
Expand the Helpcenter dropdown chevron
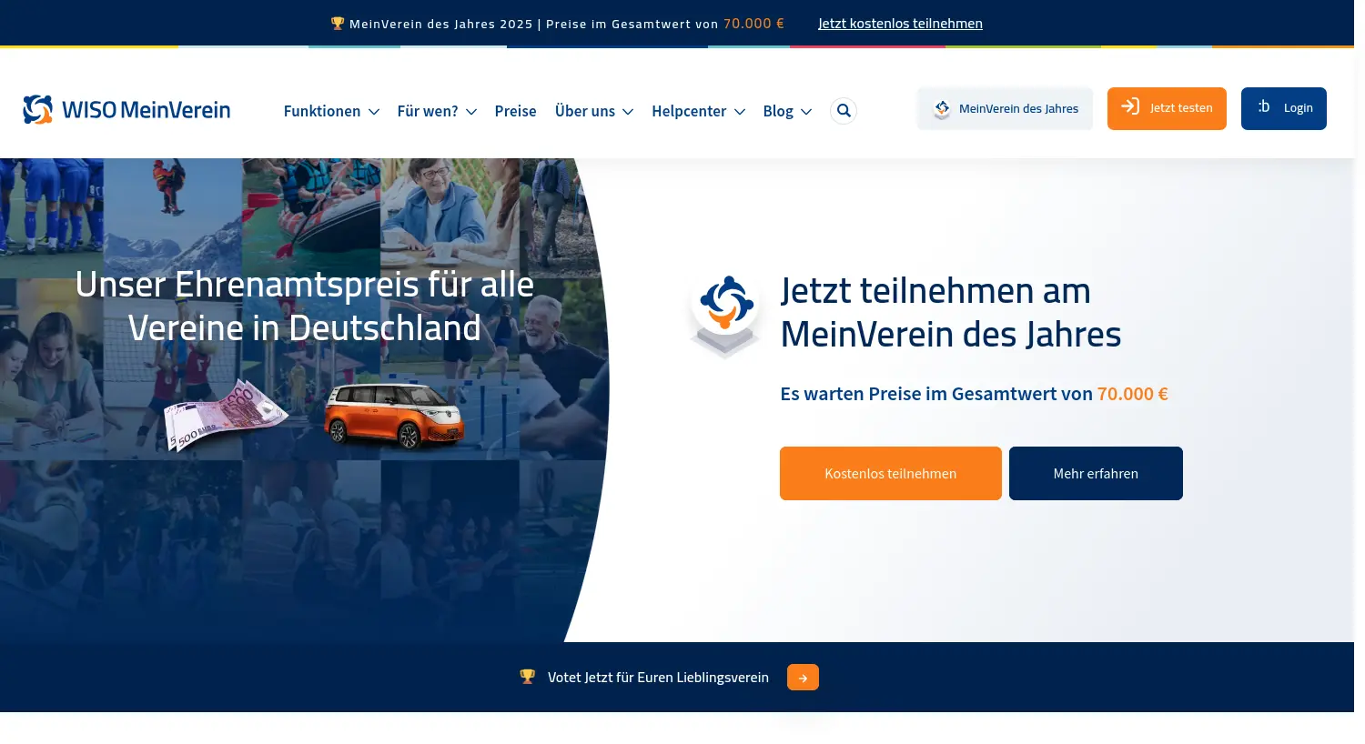740,112
